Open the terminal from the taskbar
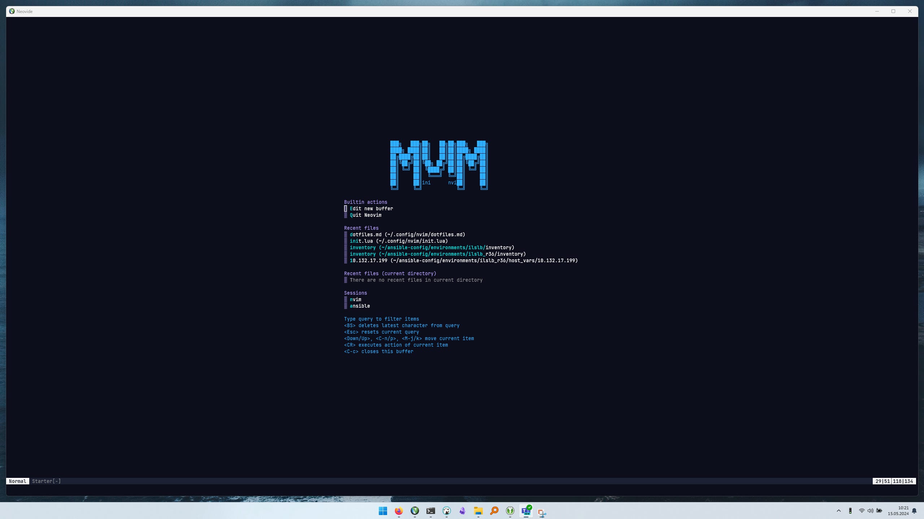Screen dimensions: 924x519 click(430, 511)
